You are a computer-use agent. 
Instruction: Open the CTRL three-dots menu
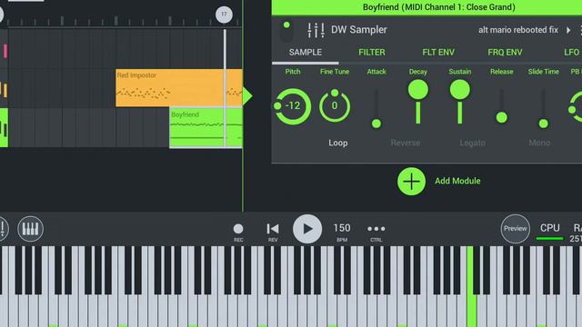[376, 229]
